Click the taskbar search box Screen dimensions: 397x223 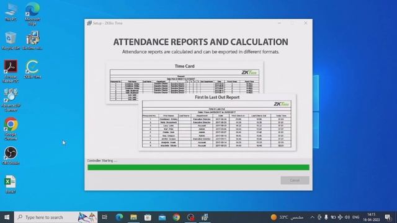pyautogui.click(x=56, y=217)
